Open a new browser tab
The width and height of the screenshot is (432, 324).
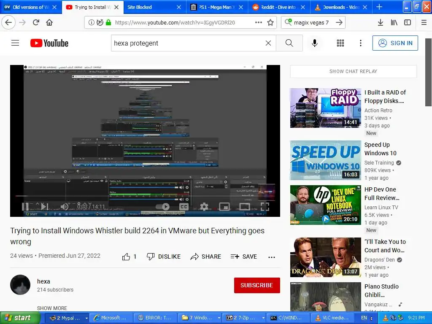click(x=379, y=7)
